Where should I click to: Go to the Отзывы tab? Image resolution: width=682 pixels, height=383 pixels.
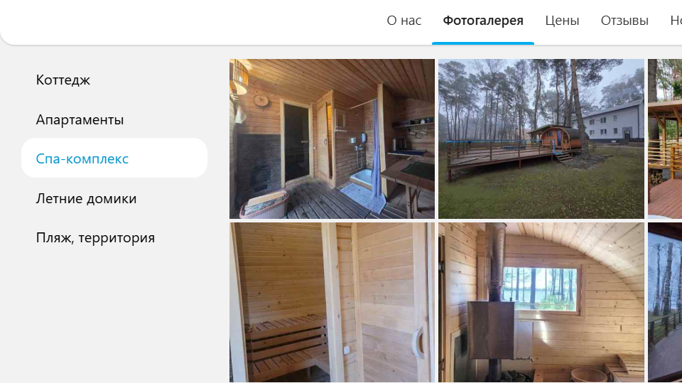(x=624, y=21)
